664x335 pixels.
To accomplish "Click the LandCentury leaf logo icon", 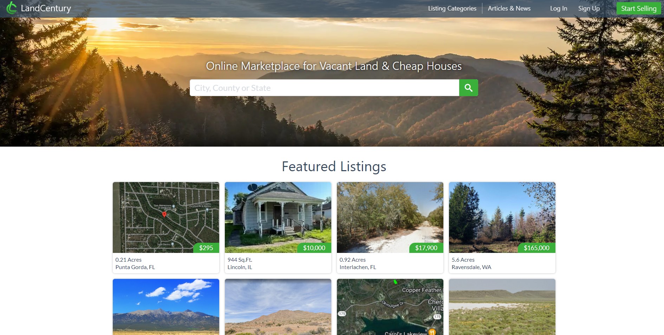I will pos(12,8).
